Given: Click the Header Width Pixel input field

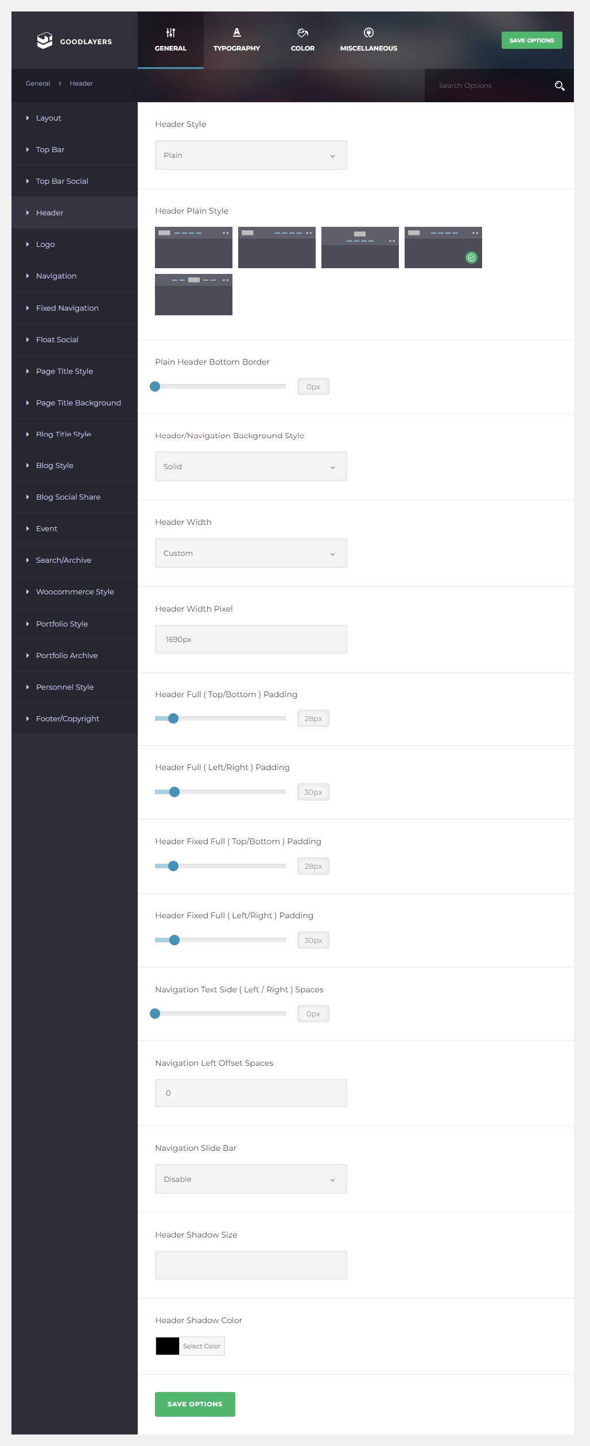Looking at the screenshot, I should point(251,640).
